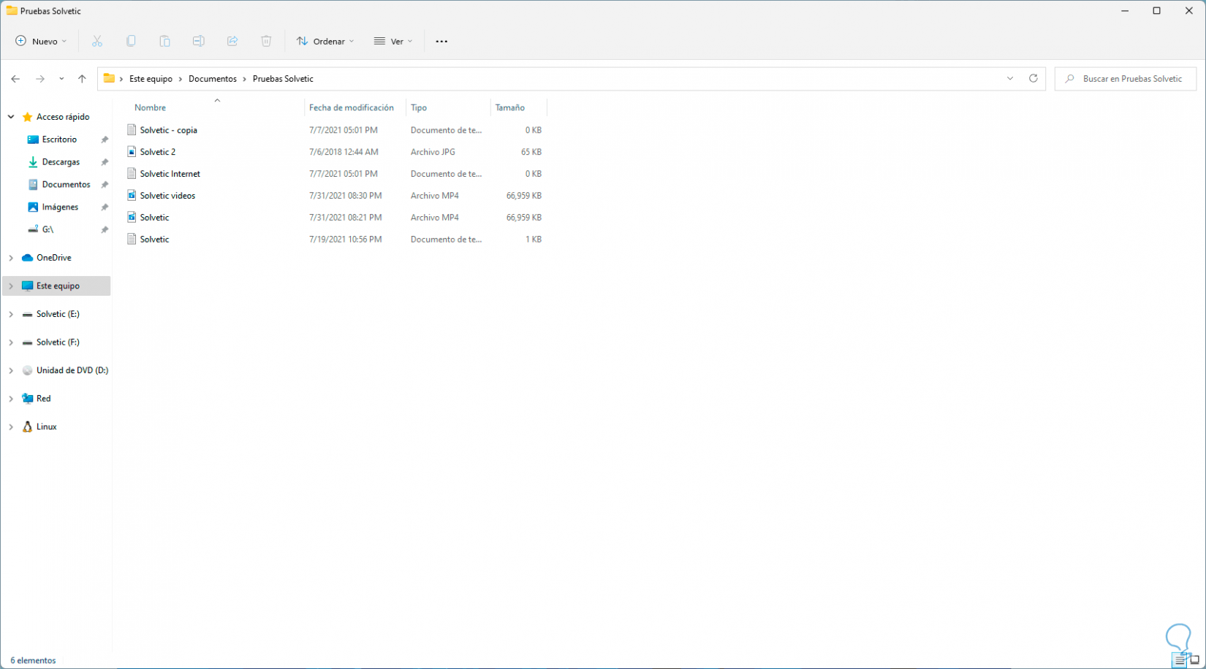Click the chevron after Documentos in the breadcrumb

pos(245,79)
